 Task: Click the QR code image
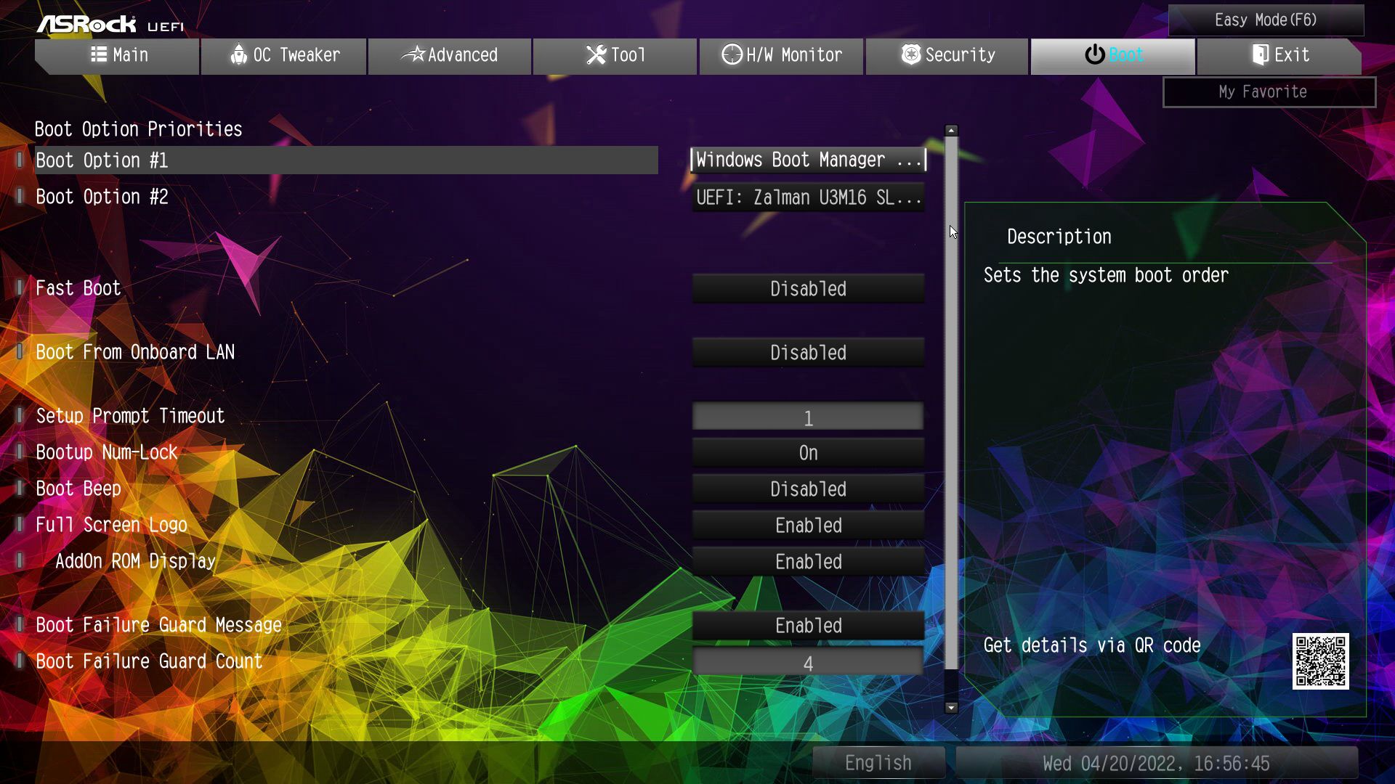pos(1320,661)
